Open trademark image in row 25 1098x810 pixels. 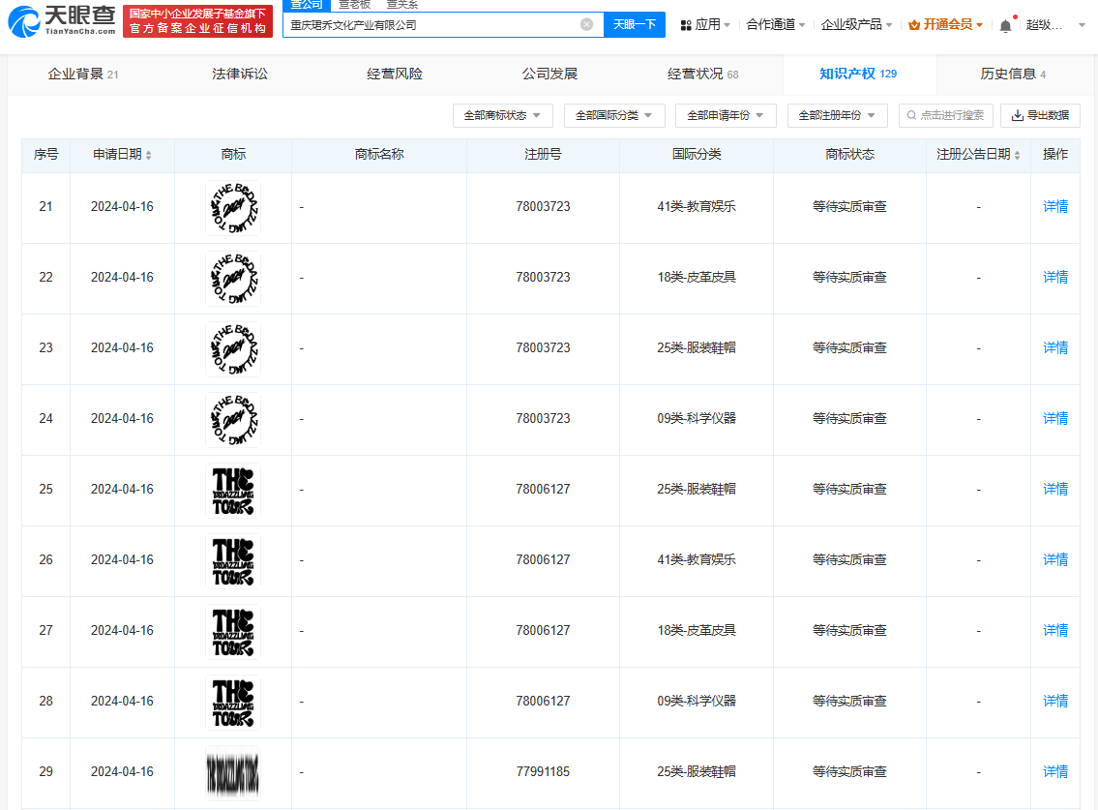233,491
